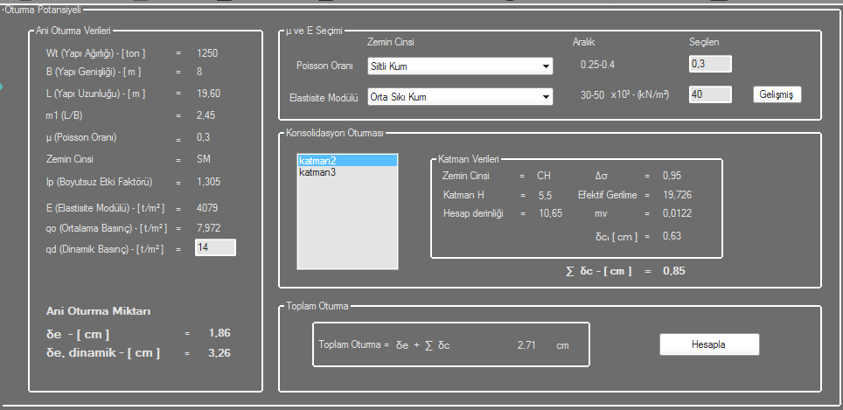Click the Poisson range text 0.25-0.4
843x410 pixels.
(598, 65)
